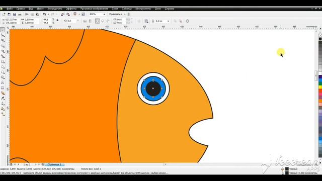Image resolution: width=322 pixels, height=181 pixels.
Task: Open the Текст menu
Action: [115, 9]
